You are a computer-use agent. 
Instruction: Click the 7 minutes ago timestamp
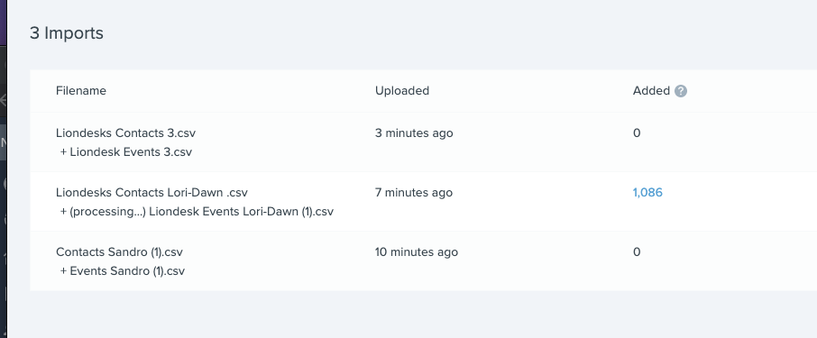pos(414,193)
